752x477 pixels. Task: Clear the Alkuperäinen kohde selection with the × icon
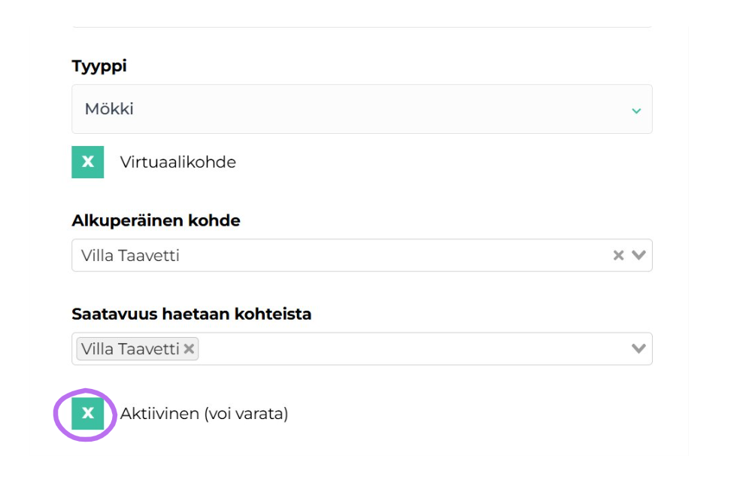(618, 255)
